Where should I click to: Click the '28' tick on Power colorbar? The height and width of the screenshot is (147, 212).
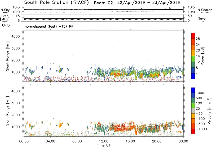[x=198, y=39]
